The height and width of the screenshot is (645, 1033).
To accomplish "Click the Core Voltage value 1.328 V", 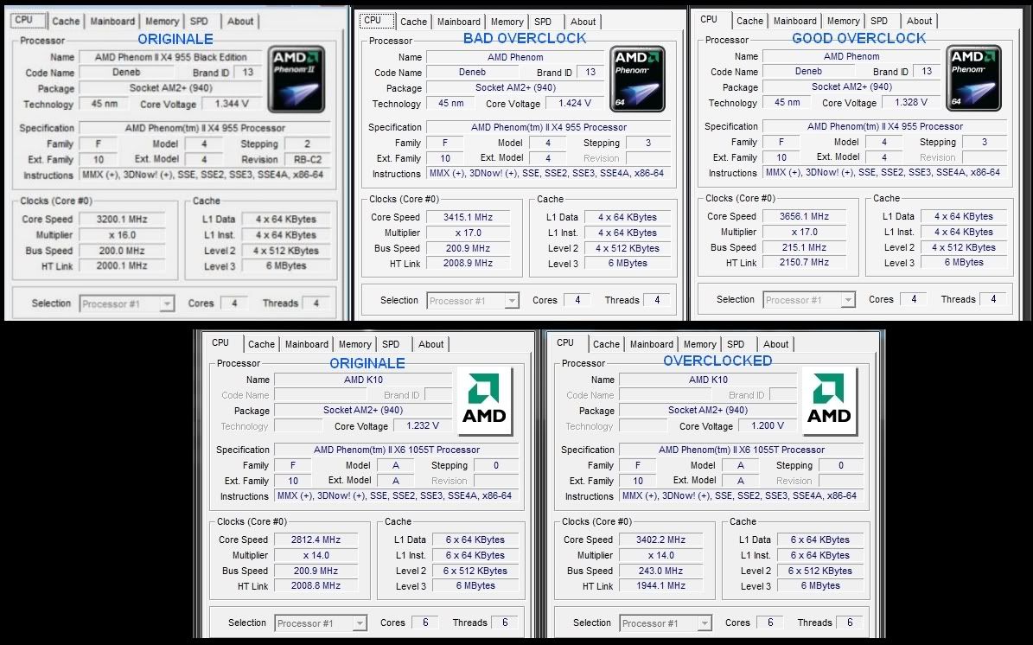I will (911, 102).
